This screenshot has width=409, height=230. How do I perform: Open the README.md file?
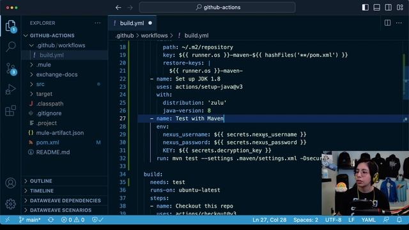(x=64, y=152)
